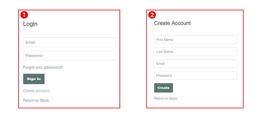Select the Last Name input field
Image resolution: width=262 pixels, height=118 pixels.
[x=195, y=52]
